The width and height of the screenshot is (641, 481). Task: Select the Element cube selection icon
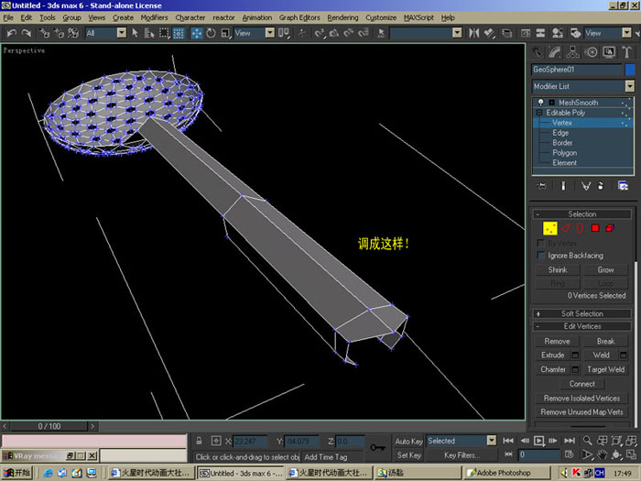(x=610, y=228)
